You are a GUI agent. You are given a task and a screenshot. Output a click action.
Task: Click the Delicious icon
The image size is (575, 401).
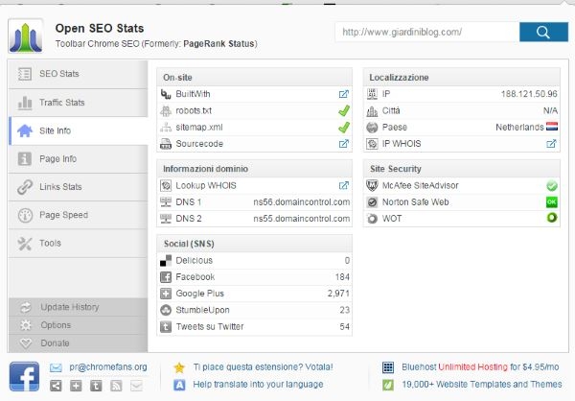166,260
